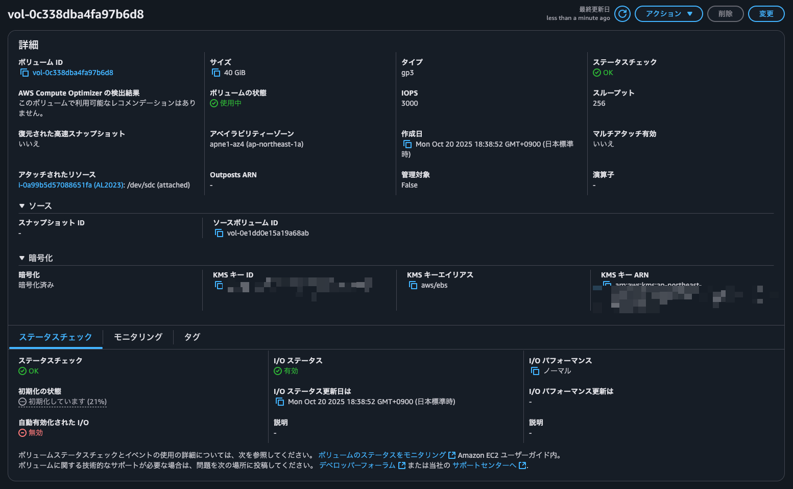This screenshot has height=489, width=793.
Task: Click the throughput value 256
Action: [599, 103]
